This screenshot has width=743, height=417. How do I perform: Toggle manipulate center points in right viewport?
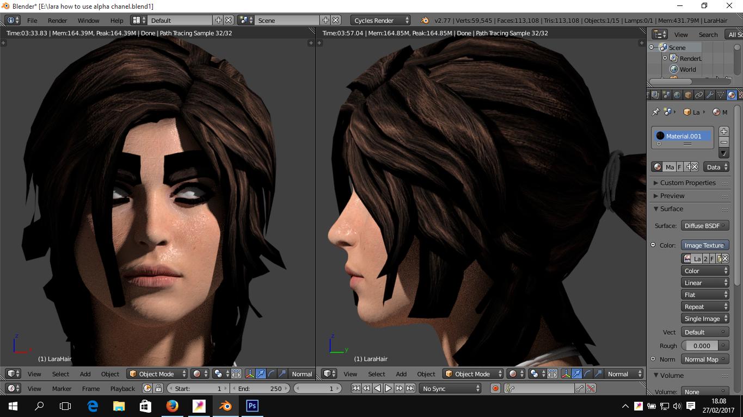pos(552,374)
